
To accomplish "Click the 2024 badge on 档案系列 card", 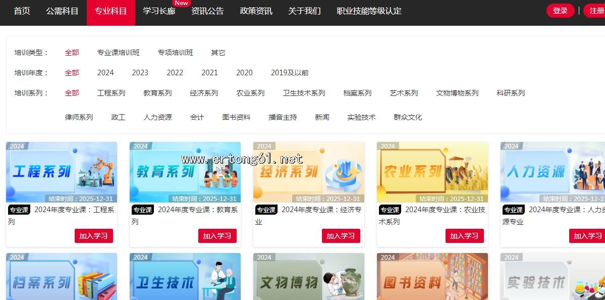I will coord(17,258).
